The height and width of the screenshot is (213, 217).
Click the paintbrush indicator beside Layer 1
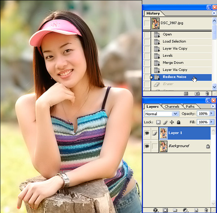click(155, 133)
